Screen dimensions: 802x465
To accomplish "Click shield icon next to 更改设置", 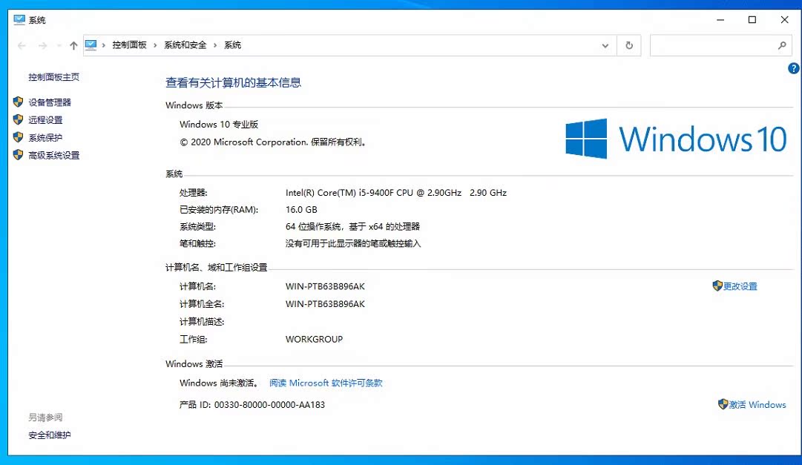I will click(x=717, y=286).
